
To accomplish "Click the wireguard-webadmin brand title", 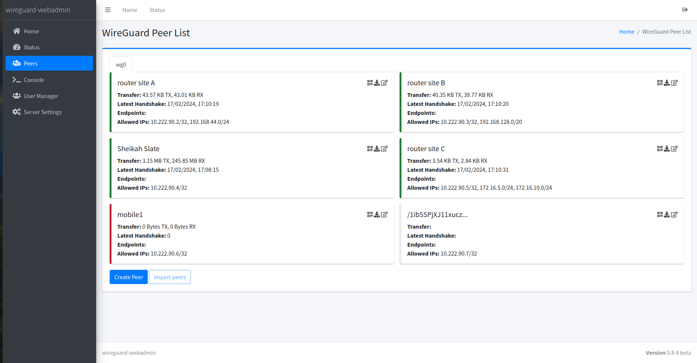I will point(38,10).
